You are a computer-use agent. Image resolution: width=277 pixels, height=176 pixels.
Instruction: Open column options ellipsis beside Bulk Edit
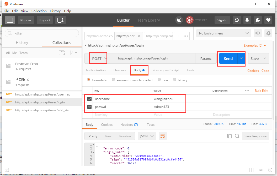tap(247, 91)
